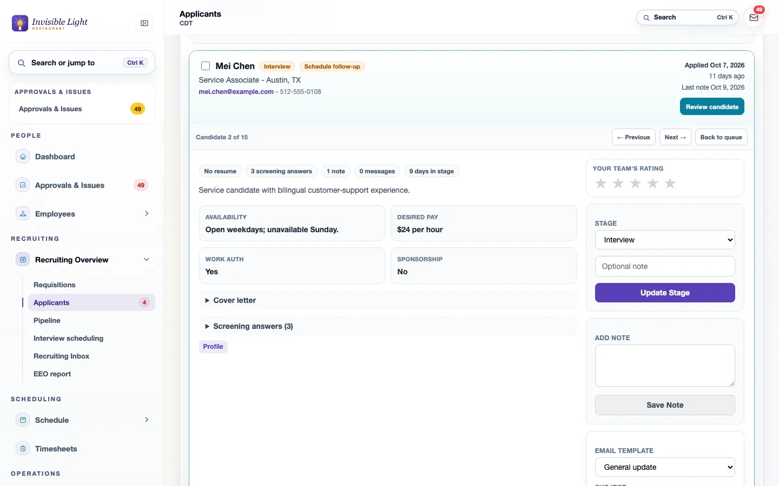Open the mail inbox icon with 49 badge
Viewport: 779px width, 486px height.
pos(754,18)
